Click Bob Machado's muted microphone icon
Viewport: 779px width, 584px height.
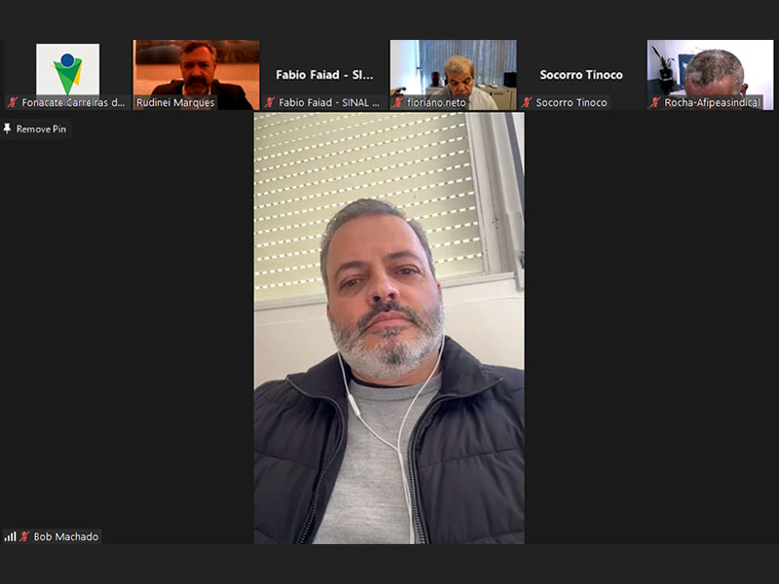pos(25,536)
